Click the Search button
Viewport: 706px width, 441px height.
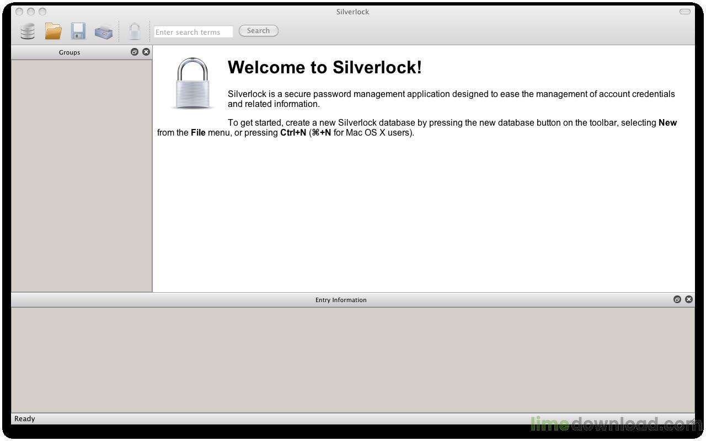tap(258, 31)
